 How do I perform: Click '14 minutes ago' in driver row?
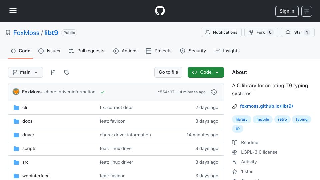pos(202,135)
